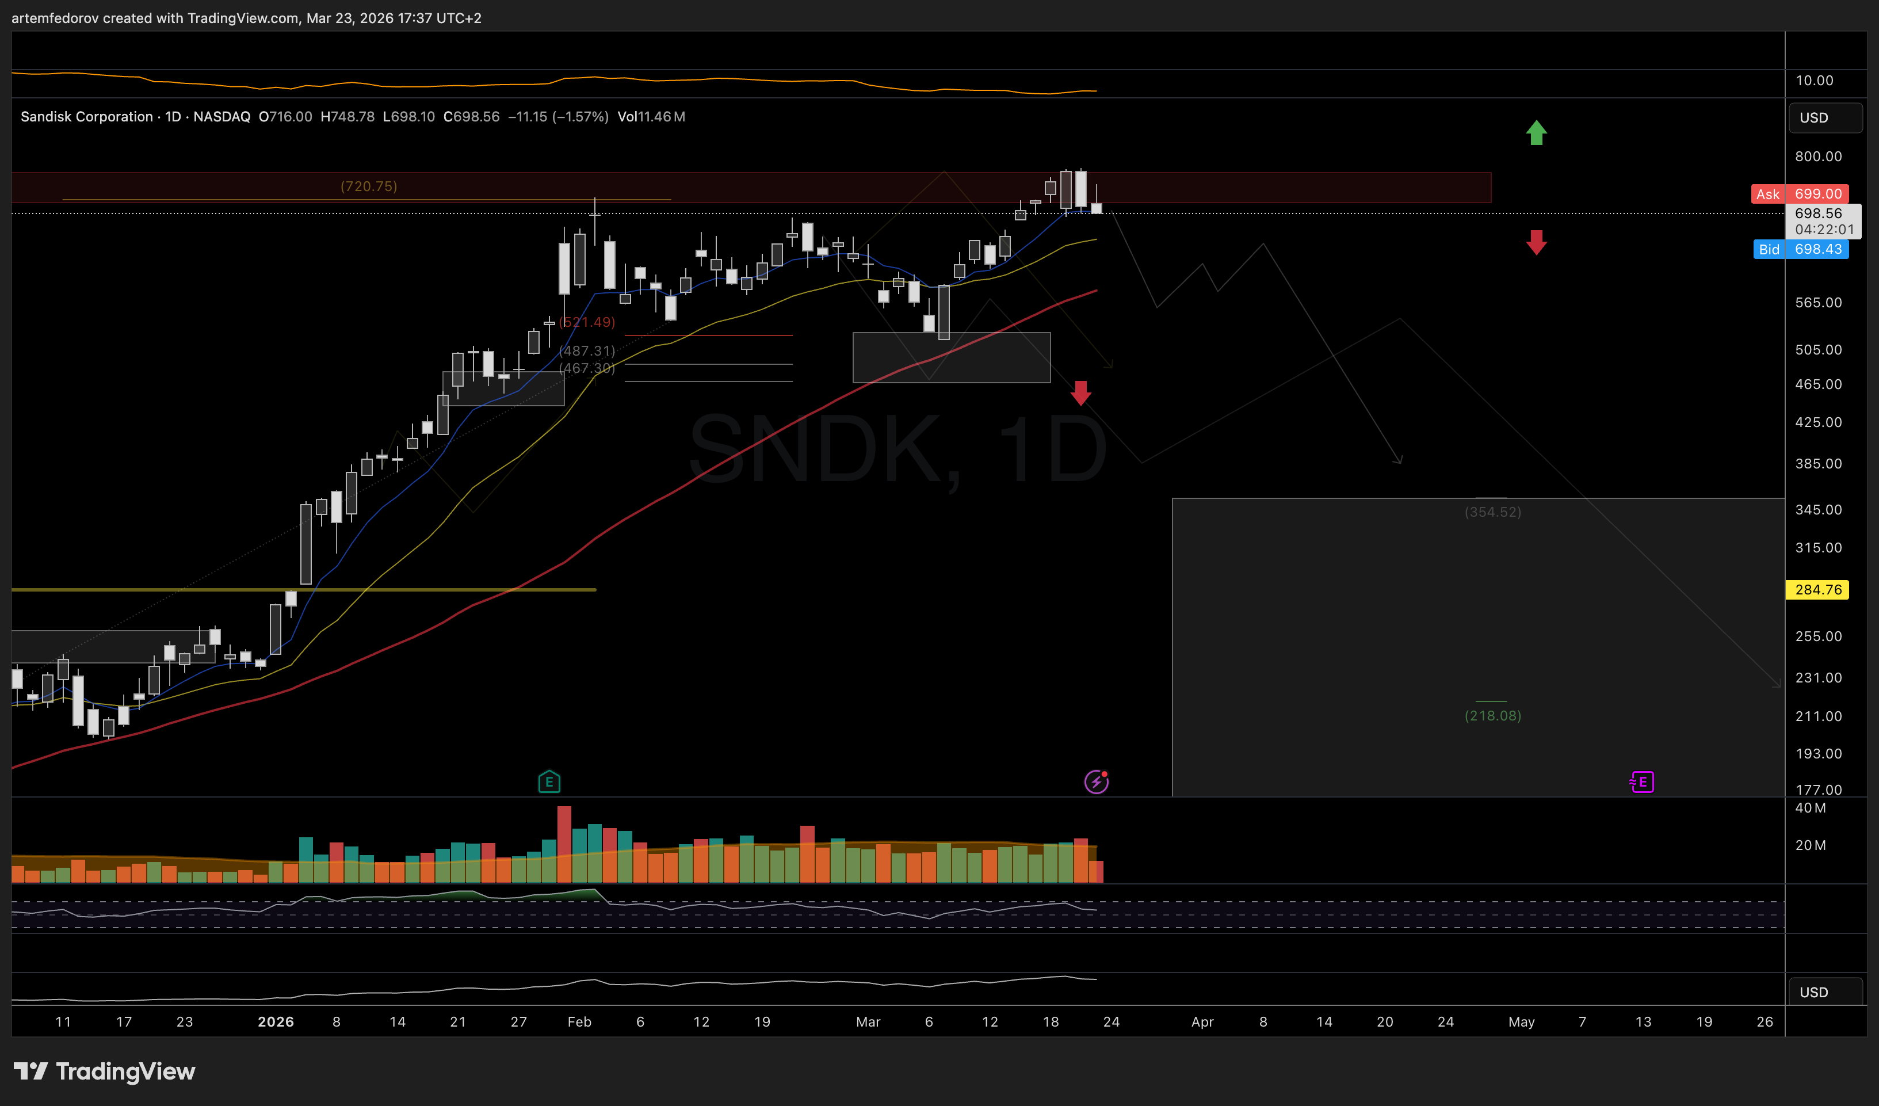Click the (354.52) target label
The width and height of the screenshot is (1879, 1106).
(1493, 512)
